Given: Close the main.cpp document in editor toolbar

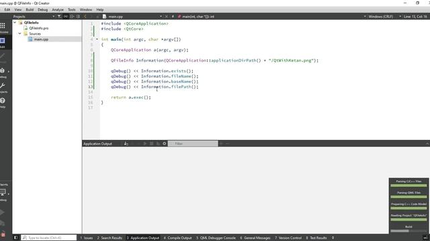Looking at the screenshot, I should (x=166, y=16).
